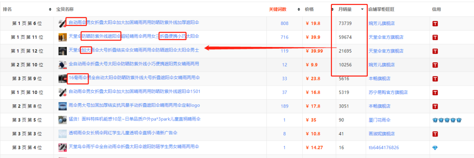Open keyword count 189
The width and height of the screenshot is (474, 158).
[284, 106]
